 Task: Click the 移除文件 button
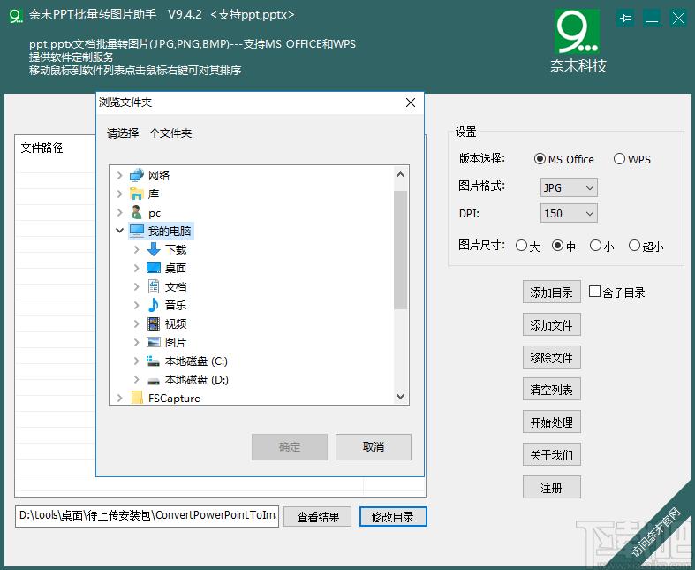coord(551,357)
